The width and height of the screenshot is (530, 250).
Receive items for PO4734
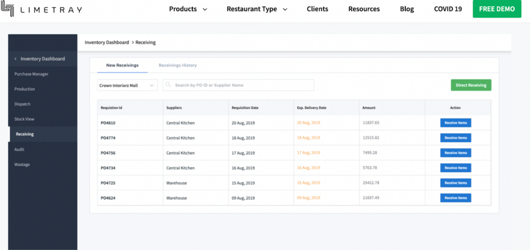click(x=455, y=168)
